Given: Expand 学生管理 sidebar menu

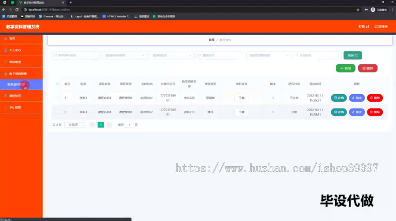Looking at the screenshot, I should pos(21,108).
